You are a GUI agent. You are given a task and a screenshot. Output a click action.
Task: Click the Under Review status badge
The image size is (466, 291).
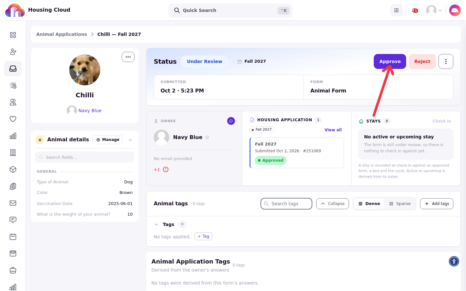coord(205,61)
